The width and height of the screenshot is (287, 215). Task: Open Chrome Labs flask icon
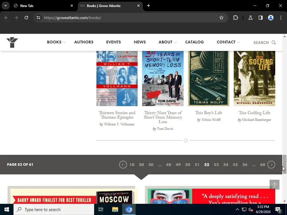click(250, 18)
